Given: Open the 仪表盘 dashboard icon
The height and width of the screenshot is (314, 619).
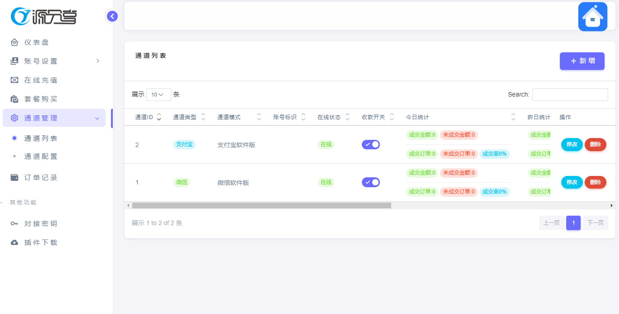Looking at the screenshot, I should [14, 42].
